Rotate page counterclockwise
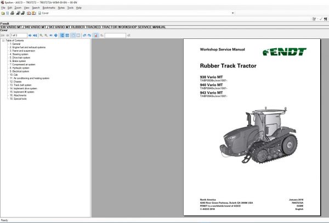This screenshot has width=329, height=223. [85, 35]
